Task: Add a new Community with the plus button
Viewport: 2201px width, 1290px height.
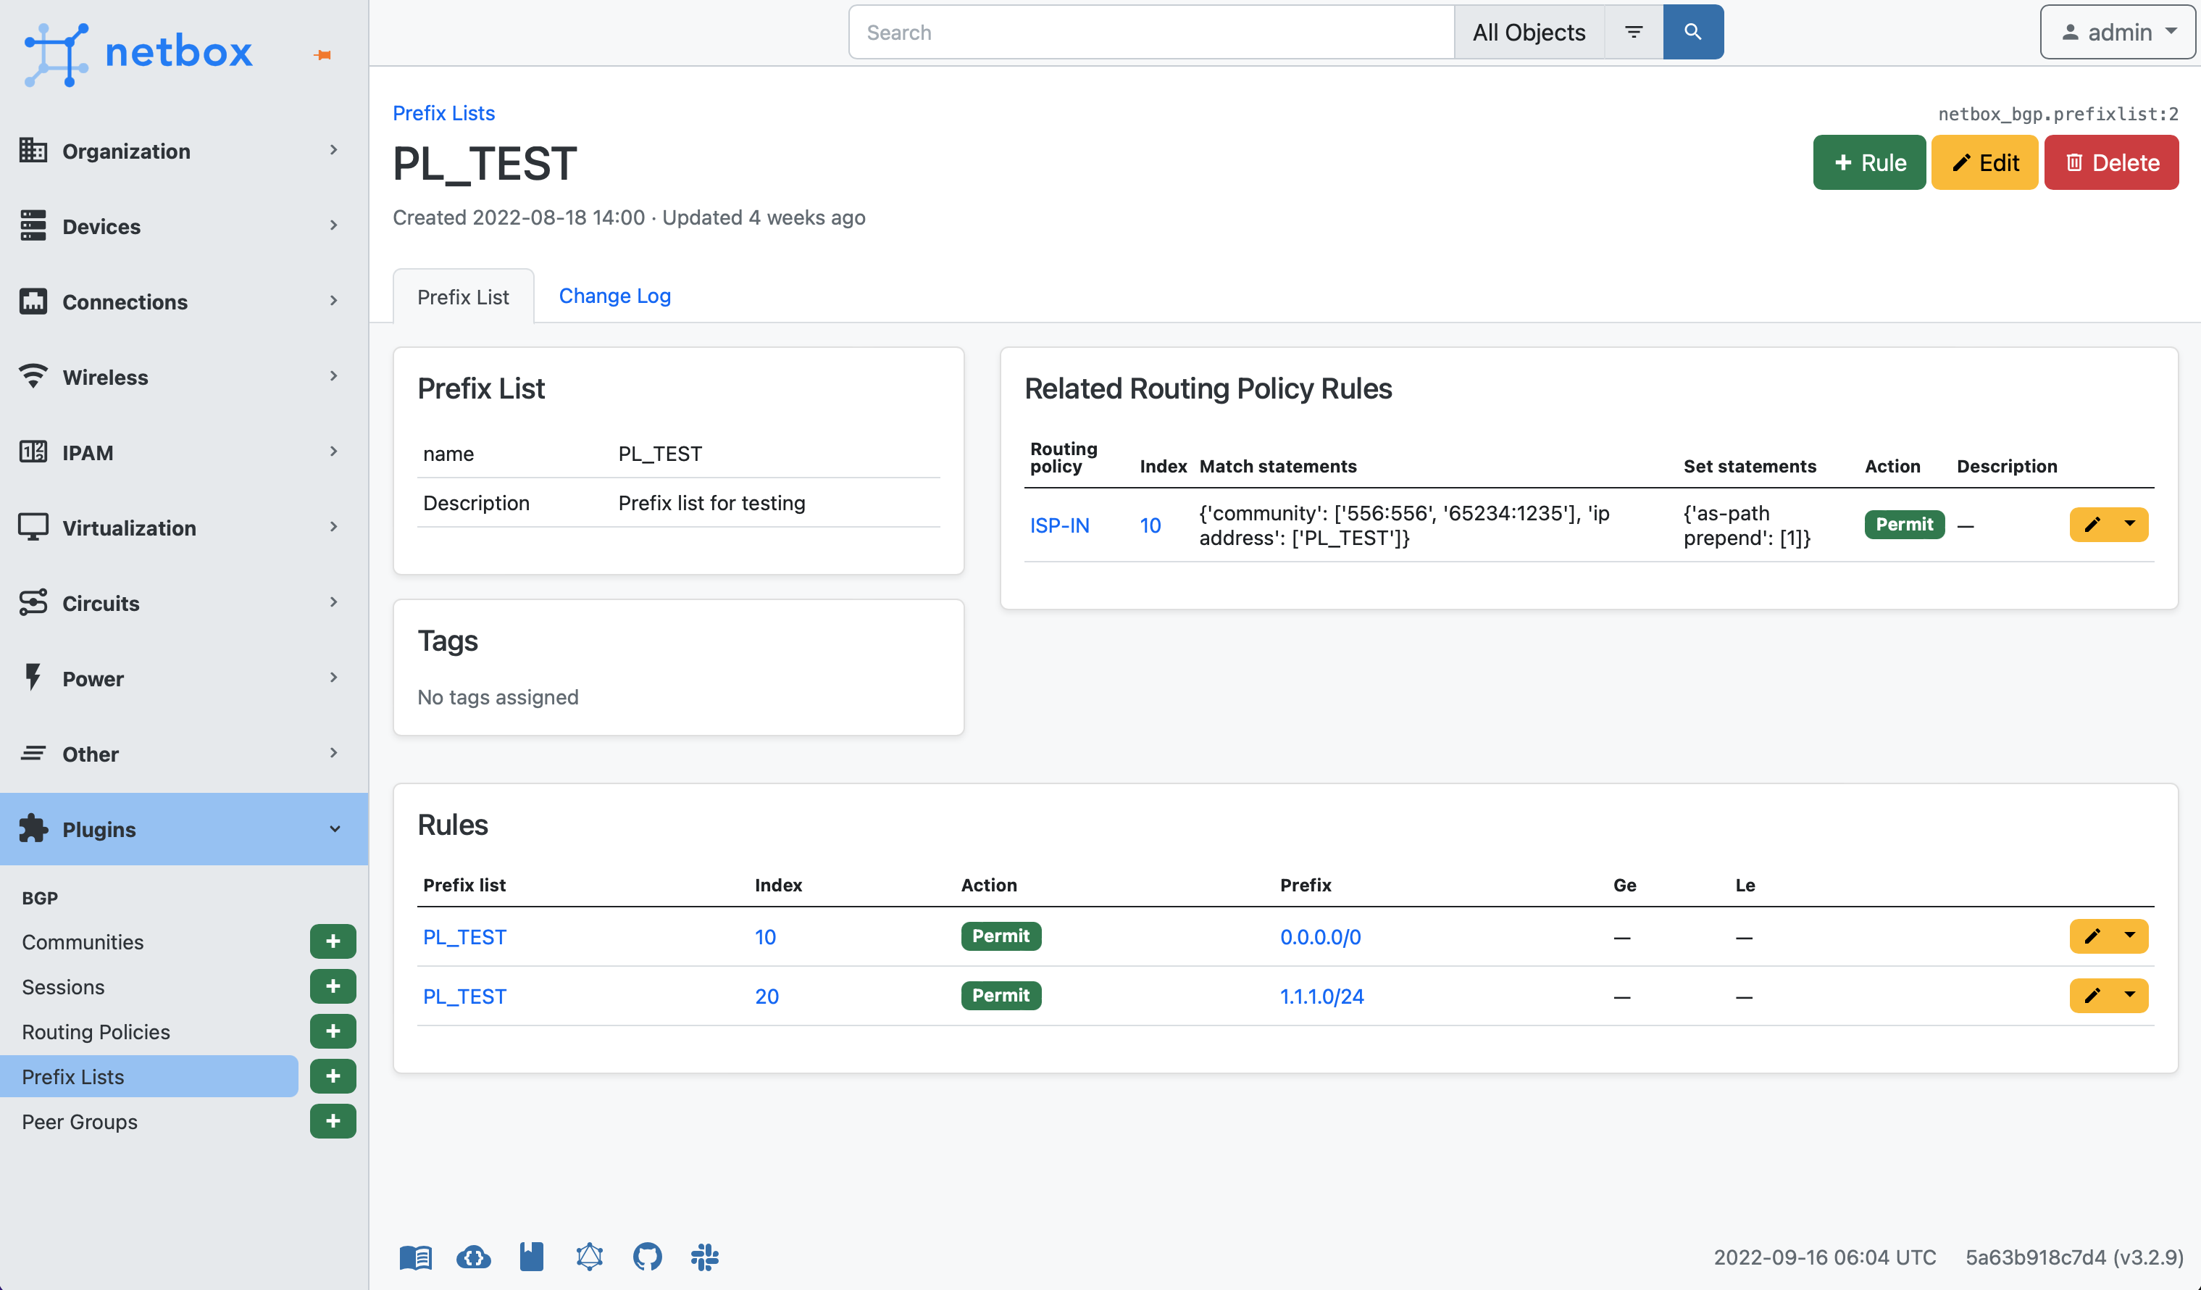Action: 332,941
